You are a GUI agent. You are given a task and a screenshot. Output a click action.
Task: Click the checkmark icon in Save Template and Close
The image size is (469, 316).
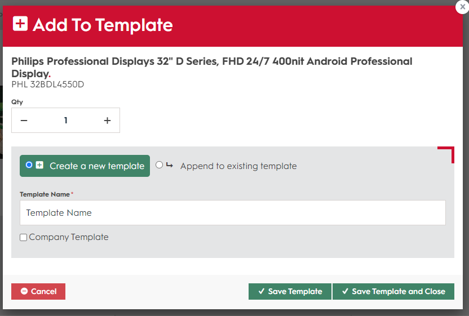tap(345, 291)
